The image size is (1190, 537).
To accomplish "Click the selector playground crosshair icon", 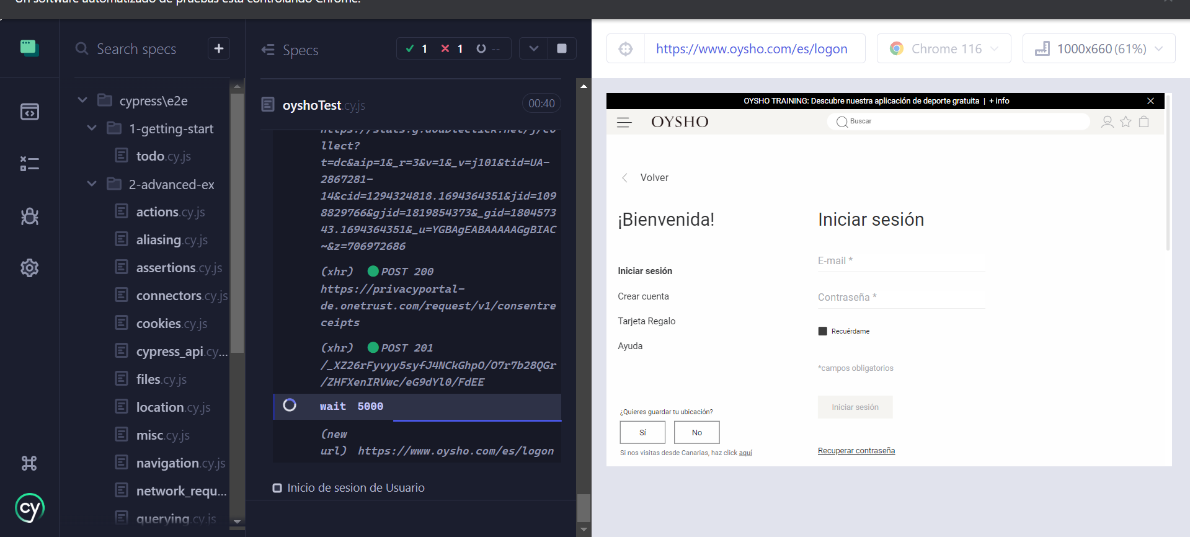I will tap(626, 49).
